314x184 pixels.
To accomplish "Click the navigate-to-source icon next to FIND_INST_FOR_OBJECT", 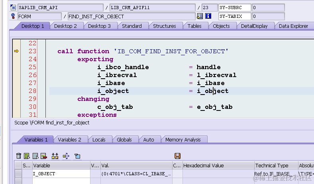I will [200, 16].
